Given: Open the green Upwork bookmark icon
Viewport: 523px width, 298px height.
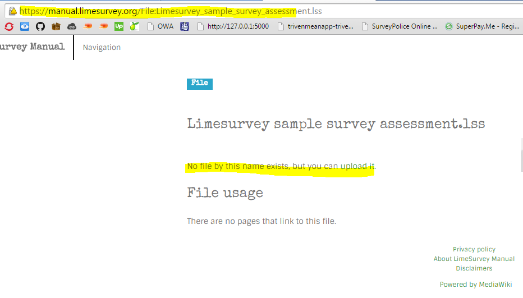Looking at the screenshot, I should [x=119, y=26].
